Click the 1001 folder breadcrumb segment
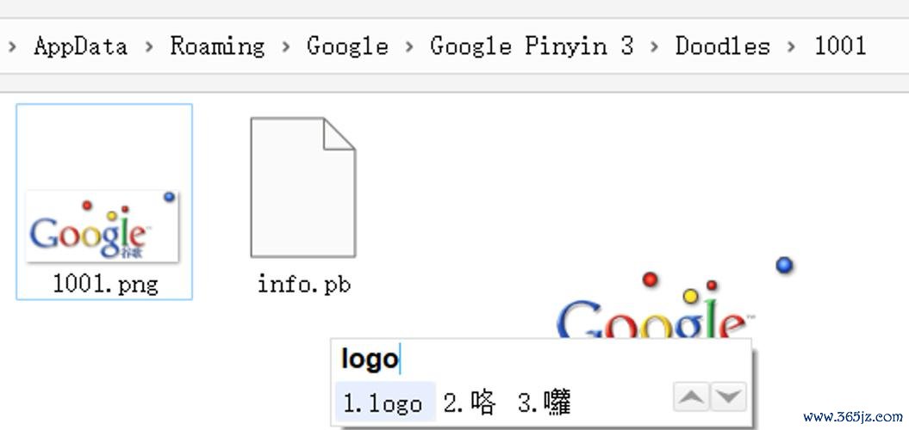Screen dimensions: 909x430 [840, 46]
